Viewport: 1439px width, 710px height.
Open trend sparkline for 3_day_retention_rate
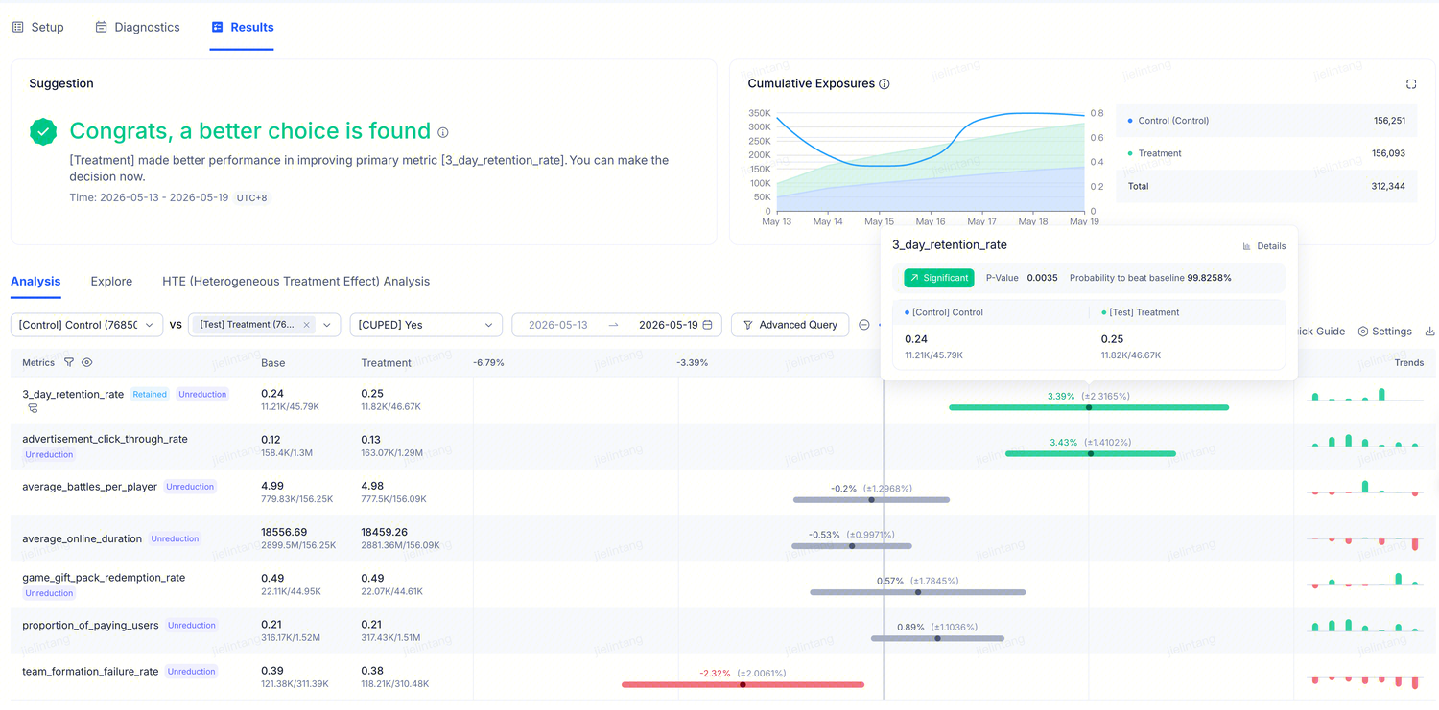[x=1365, y=394]
